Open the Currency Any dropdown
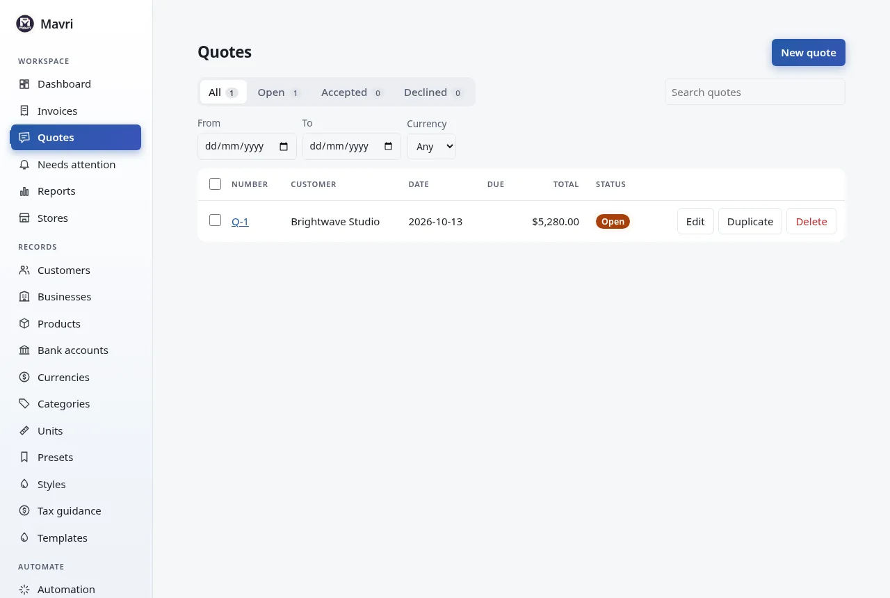The image size is (890, 598). [431, 146]
